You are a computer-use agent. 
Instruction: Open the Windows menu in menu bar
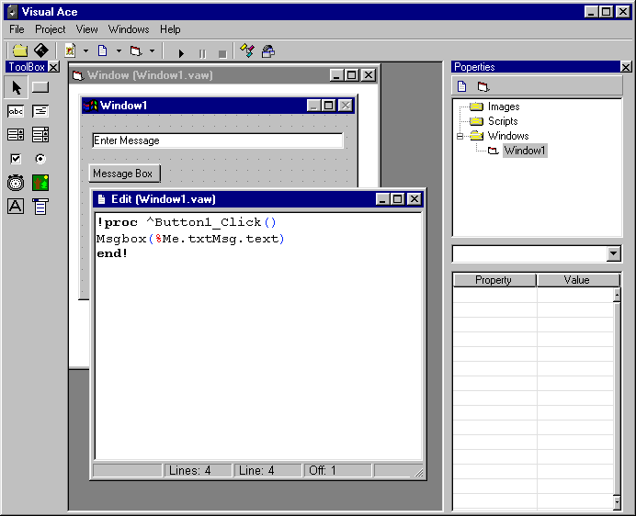[129, 29]
